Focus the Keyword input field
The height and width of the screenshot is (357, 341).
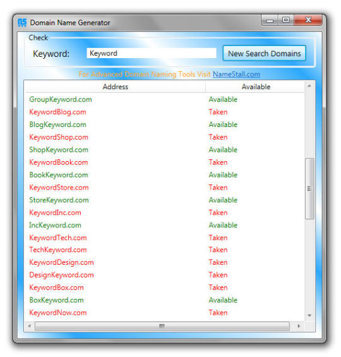[x=152, y=53]
